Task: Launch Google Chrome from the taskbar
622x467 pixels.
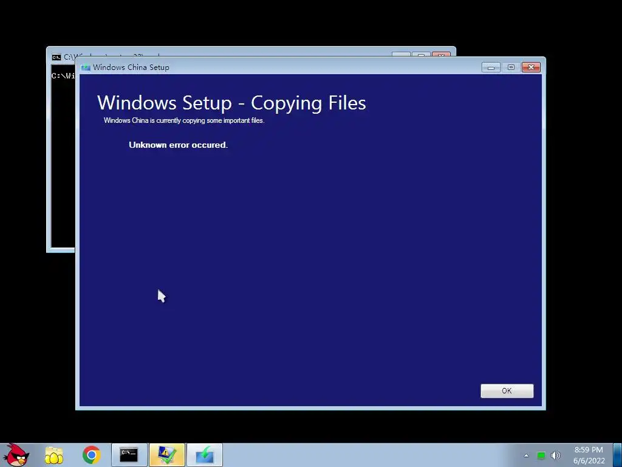Action: coord(91,455)
